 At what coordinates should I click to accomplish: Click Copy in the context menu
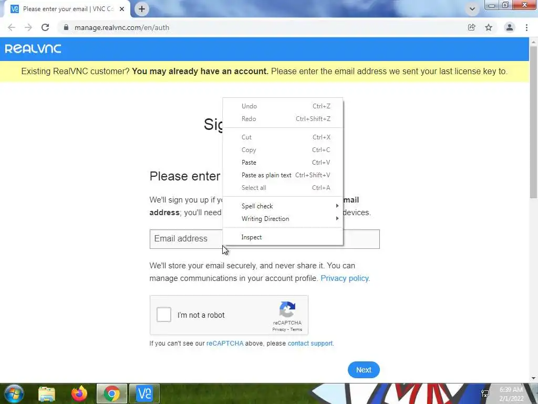[x=283, y=150]
